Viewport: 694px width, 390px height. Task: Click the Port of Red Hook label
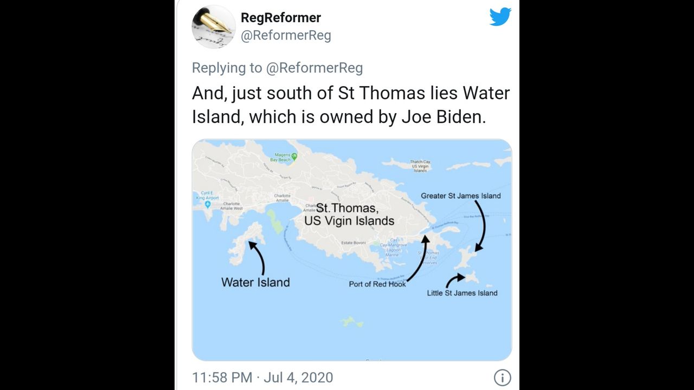click(x=377, y=284)
